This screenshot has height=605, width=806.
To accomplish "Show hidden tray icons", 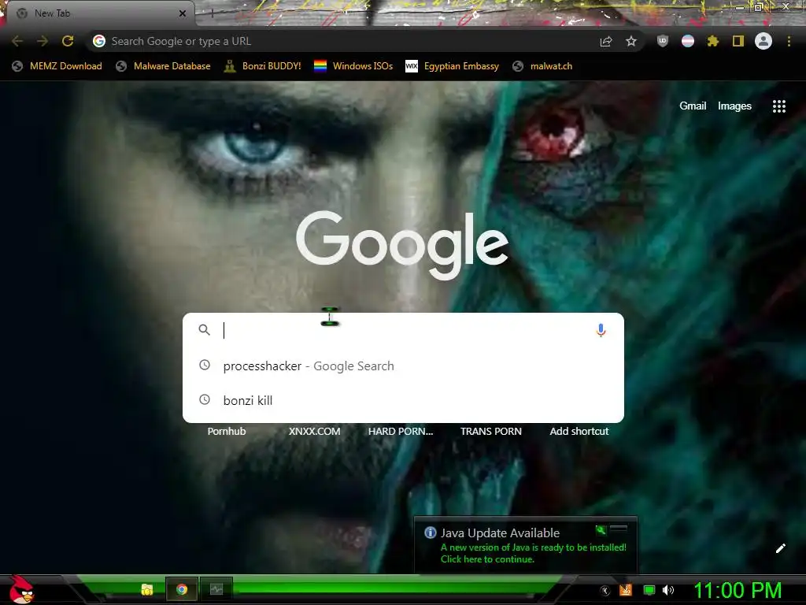I will 605,591.
